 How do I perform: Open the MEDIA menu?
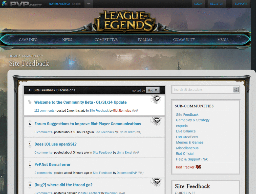coord(223,40)
